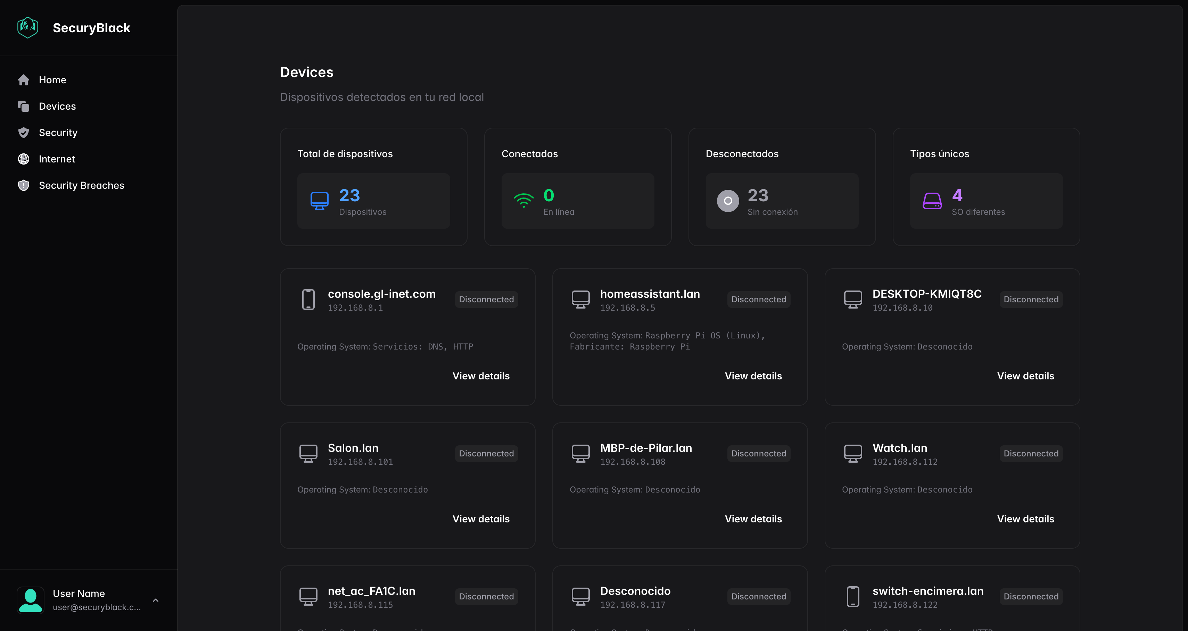View details of MBP-de-Pilar.lan
Screen dimensions: 1188x631
(753, 519)
